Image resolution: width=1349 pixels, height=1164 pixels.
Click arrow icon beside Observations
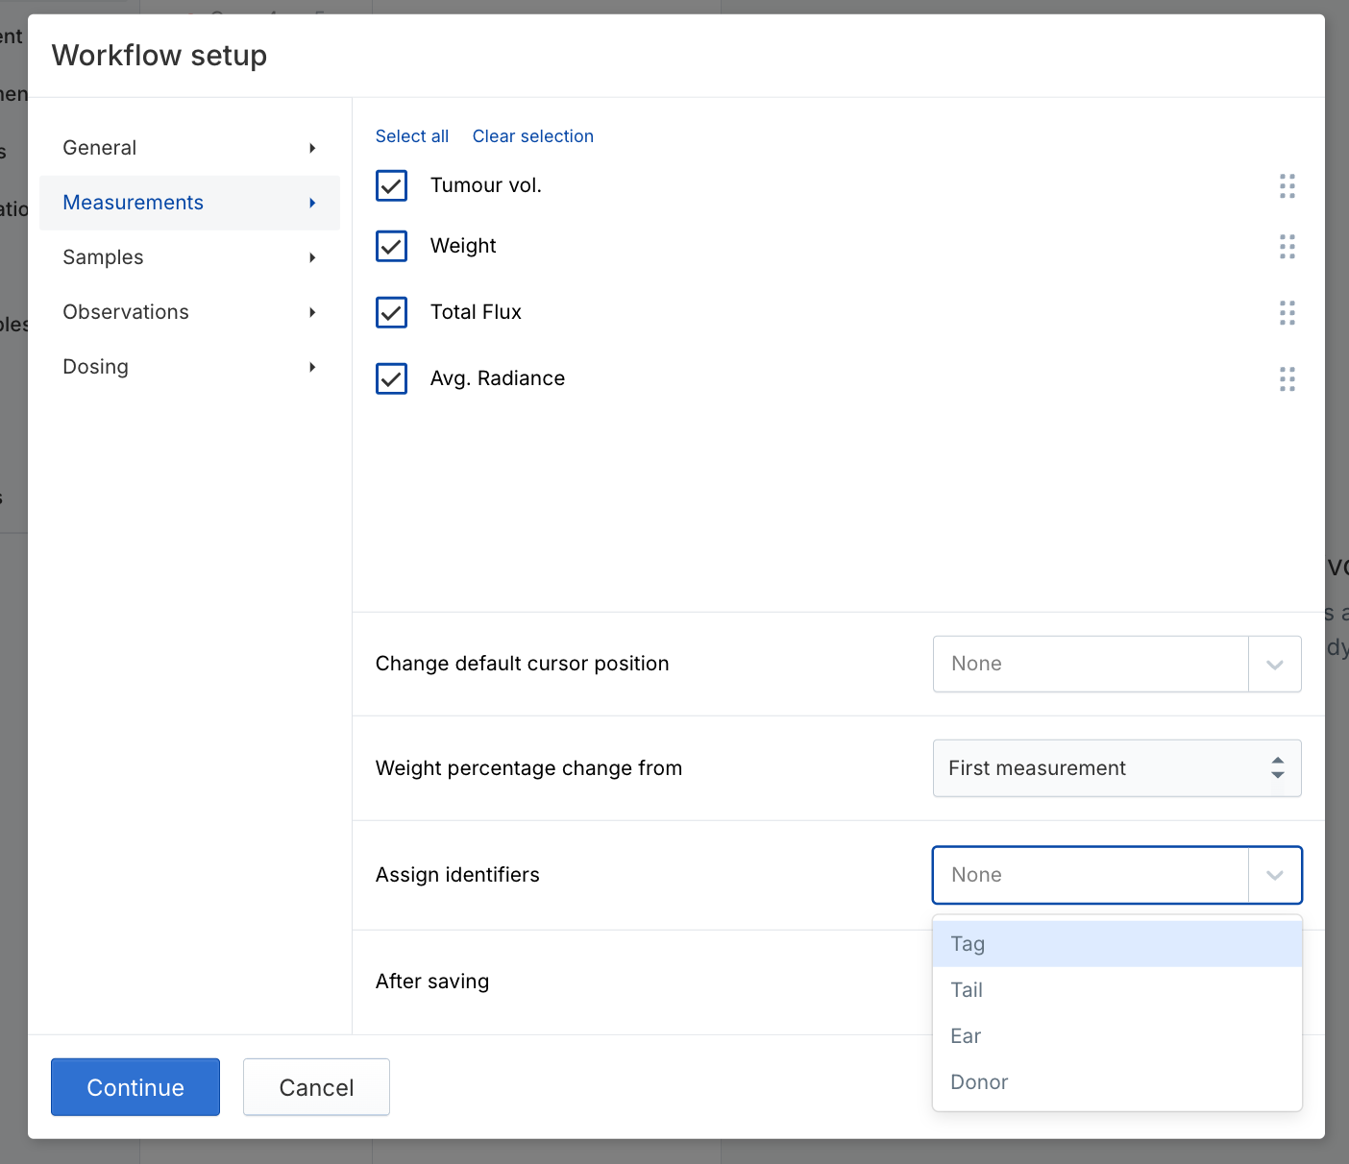[x=312, y=312]
